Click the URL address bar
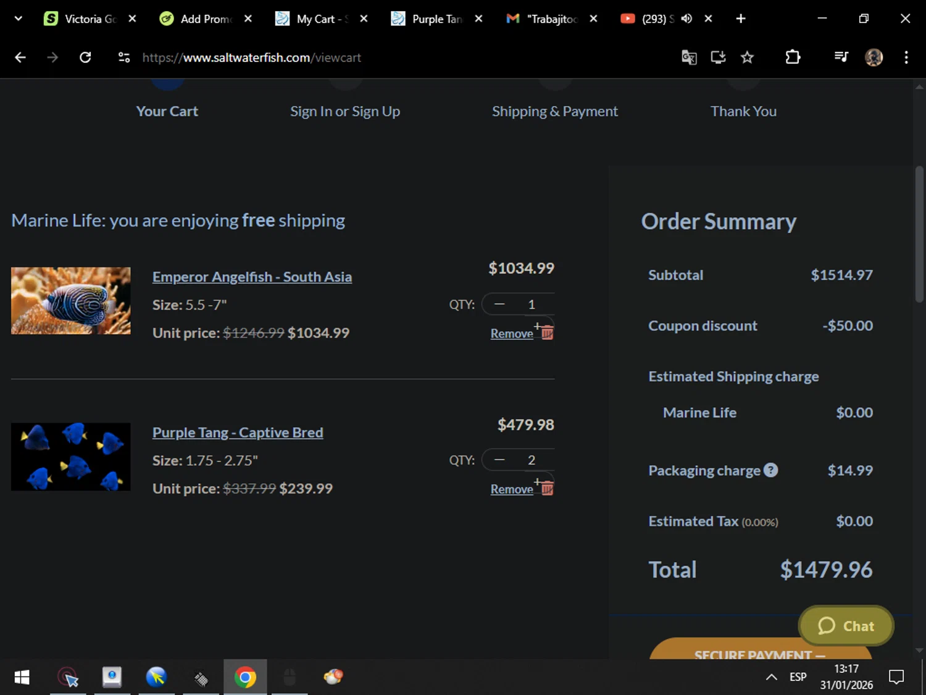The height and width of the screenshot is (695, 926). [x=395, y=57]
